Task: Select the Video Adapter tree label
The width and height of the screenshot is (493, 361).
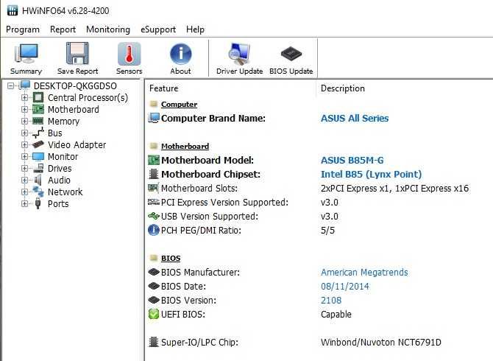Action: [77, 145]
